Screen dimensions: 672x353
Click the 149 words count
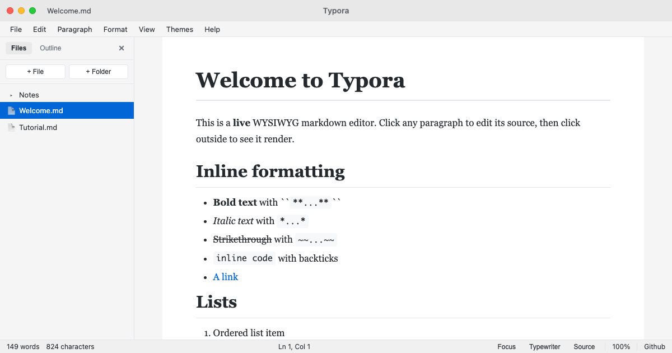click(x=23, y=347)
